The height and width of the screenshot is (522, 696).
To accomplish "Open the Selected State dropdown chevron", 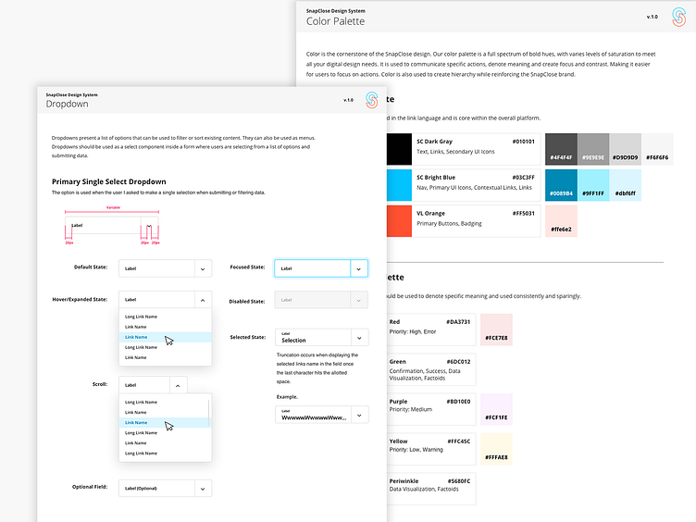I will [359, 338].
